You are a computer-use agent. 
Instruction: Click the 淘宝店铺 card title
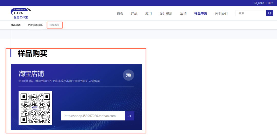31,74
